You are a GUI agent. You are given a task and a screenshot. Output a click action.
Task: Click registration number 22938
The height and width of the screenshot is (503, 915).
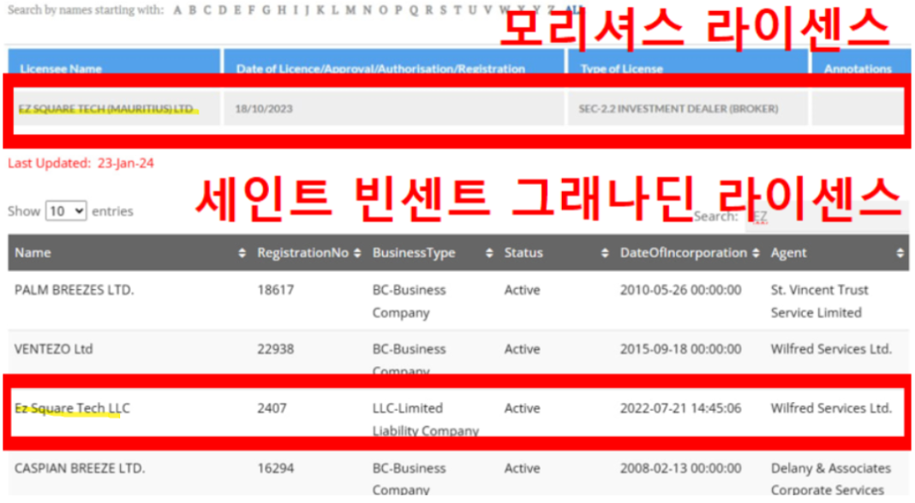[275, 349]
